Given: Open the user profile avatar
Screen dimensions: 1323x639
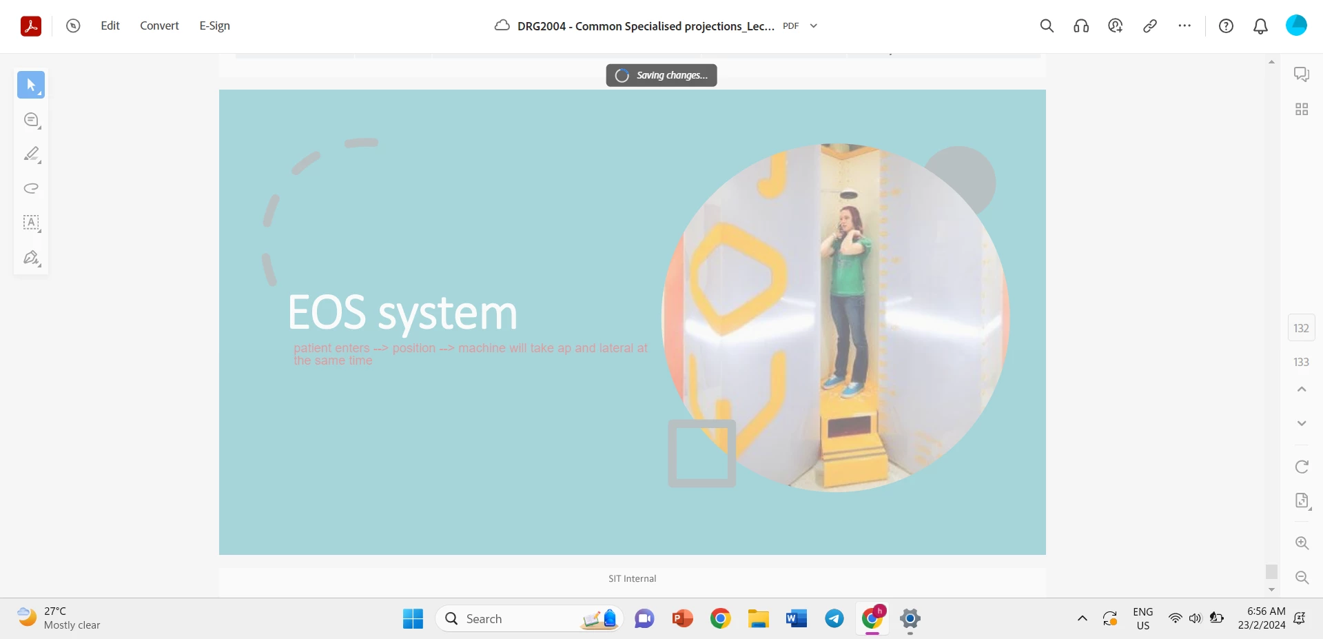Looking at the screenshot, I should (x=1296, y=26).
